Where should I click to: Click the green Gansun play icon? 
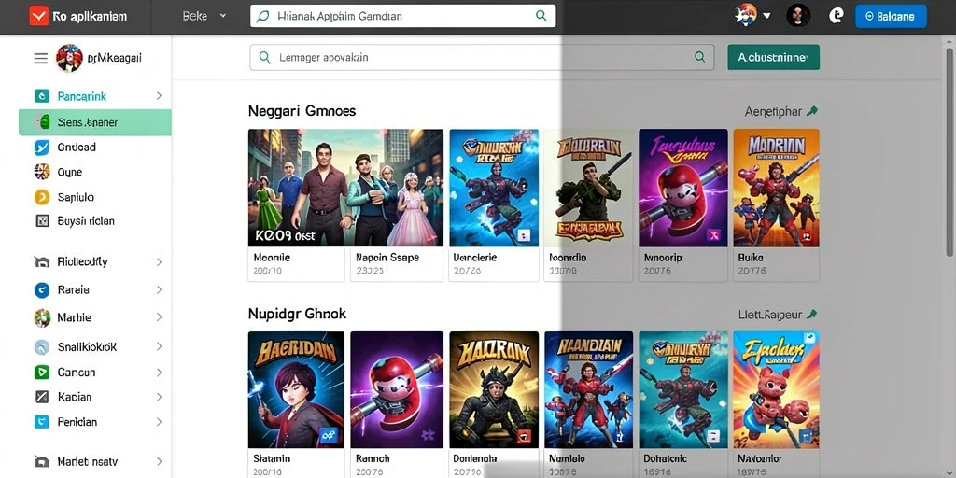pyautogui.click(x=41, y=372)
